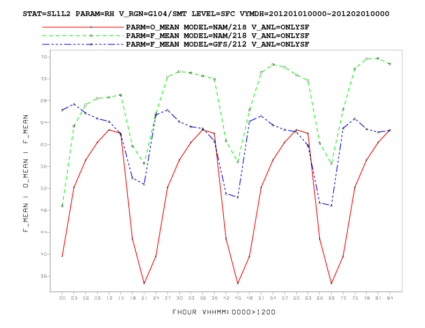This screenshot has width=425, height=328.
Task: Click forecast hour 84 on the horizontal axis
Action: coord(390,298)
